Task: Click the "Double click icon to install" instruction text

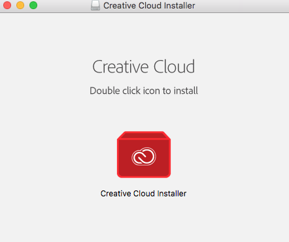Action: (x=144, y=91)
